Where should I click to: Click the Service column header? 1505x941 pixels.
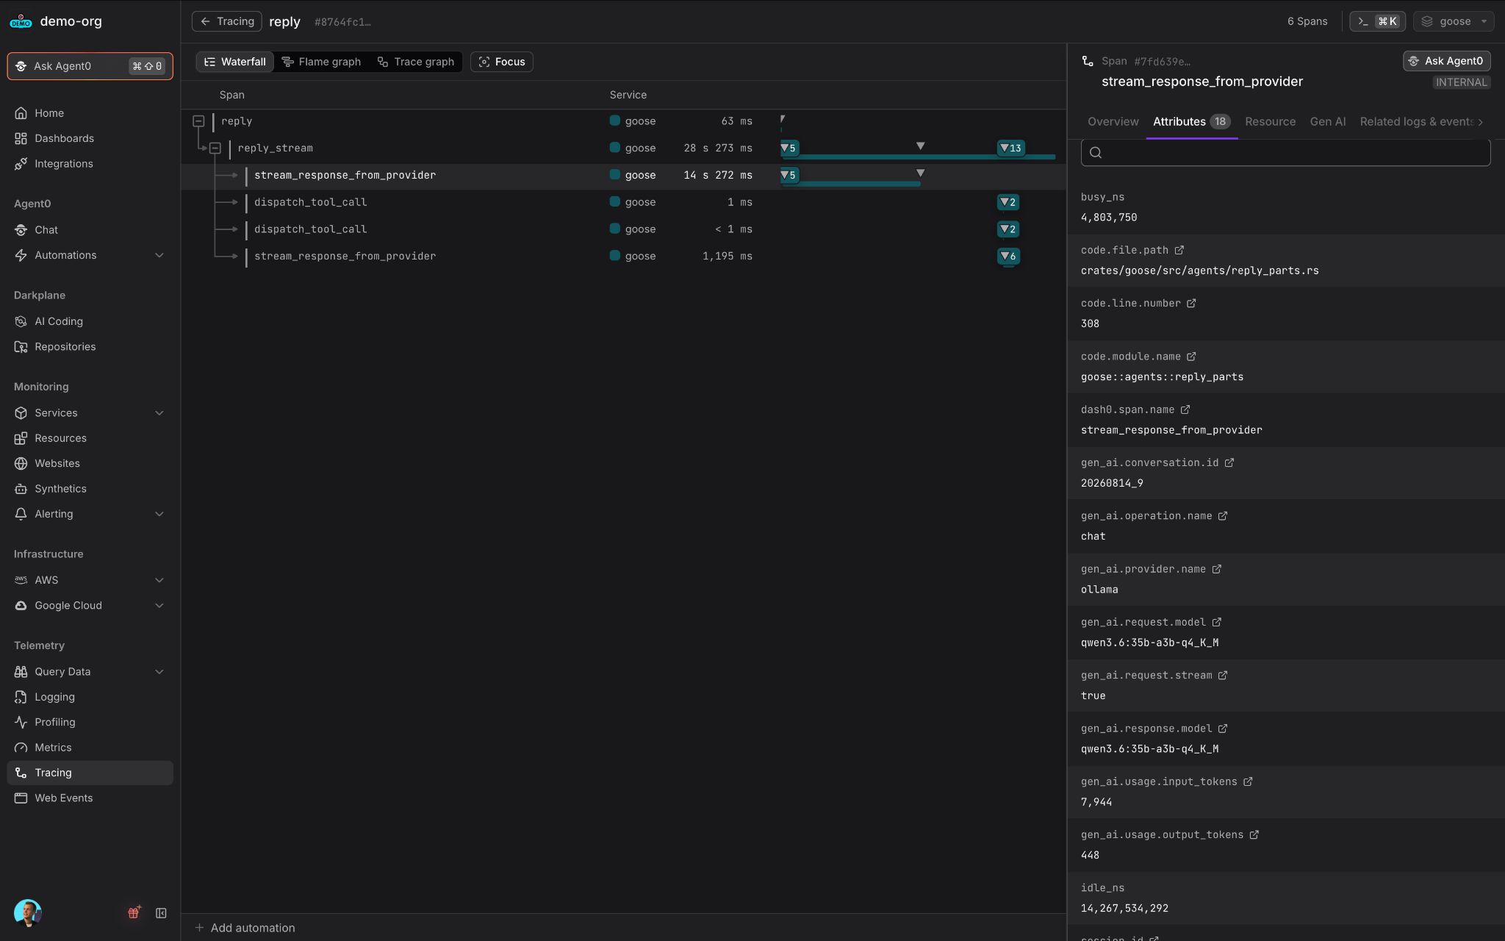(x=628, y=95)
